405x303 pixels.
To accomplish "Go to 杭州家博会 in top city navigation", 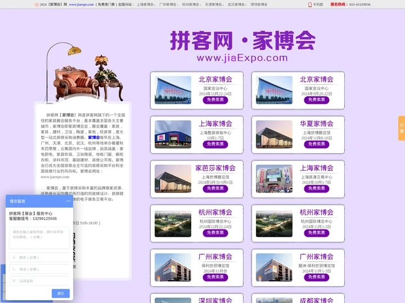I will [x=191, y=4].
